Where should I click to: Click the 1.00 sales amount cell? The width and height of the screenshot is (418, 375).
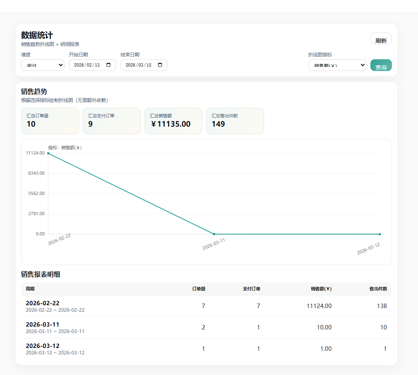326,349
